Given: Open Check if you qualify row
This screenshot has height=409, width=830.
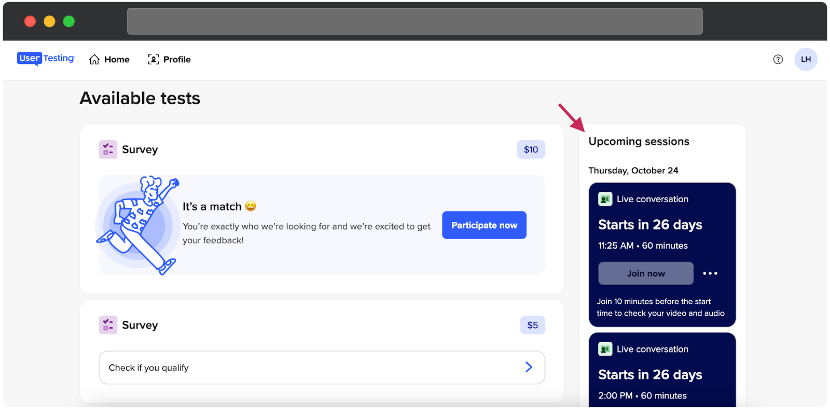Looking at the screenshot, I should click(x=322, y=368).
